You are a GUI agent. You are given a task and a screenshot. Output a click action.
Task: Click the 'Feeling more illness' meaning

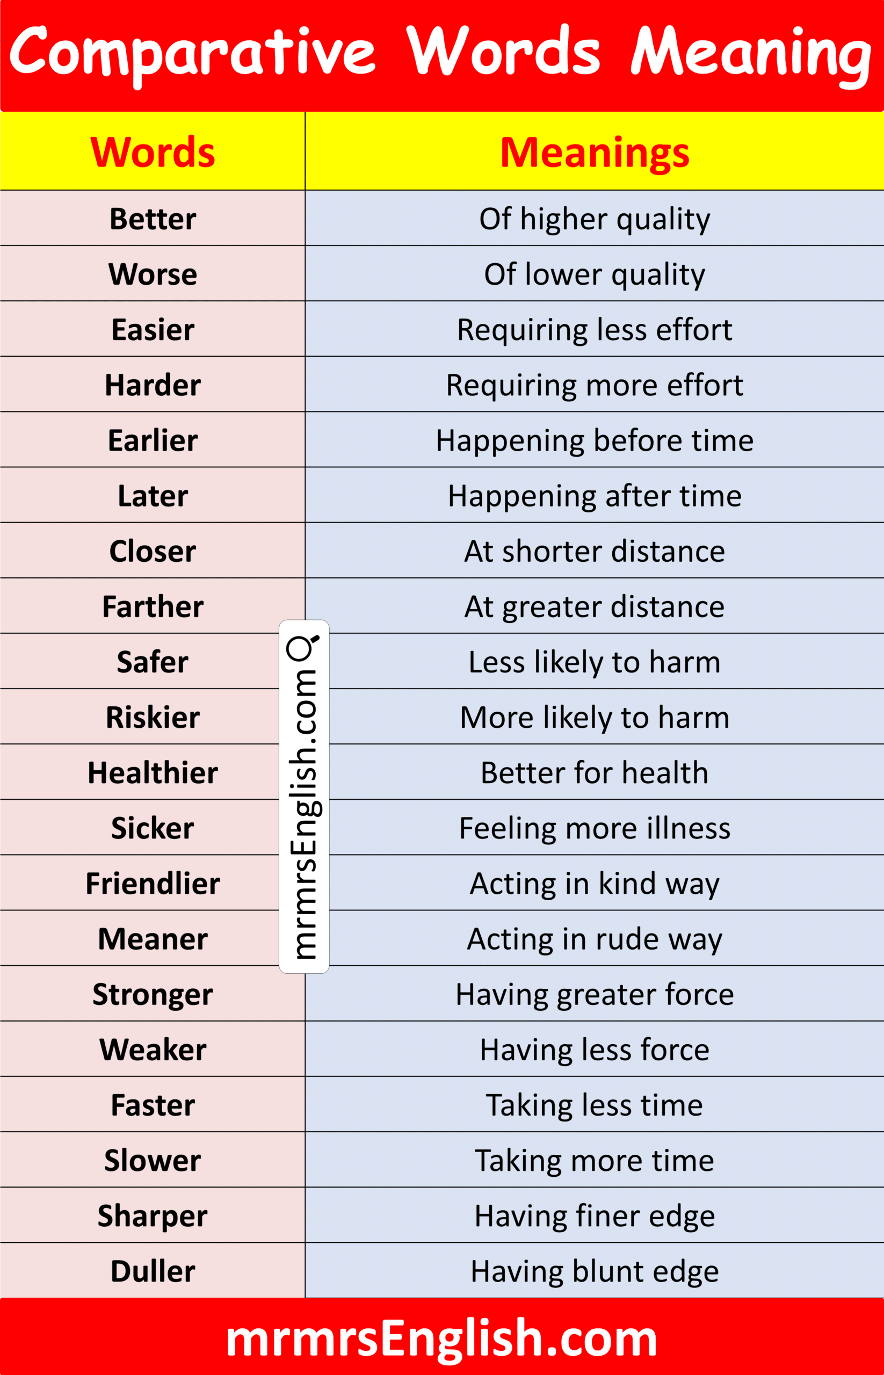click(594, 828)
